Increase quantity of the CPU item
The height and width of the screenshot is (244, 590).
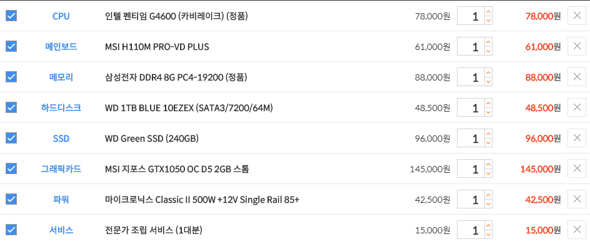pyautogui.click(x=488, y=12)
